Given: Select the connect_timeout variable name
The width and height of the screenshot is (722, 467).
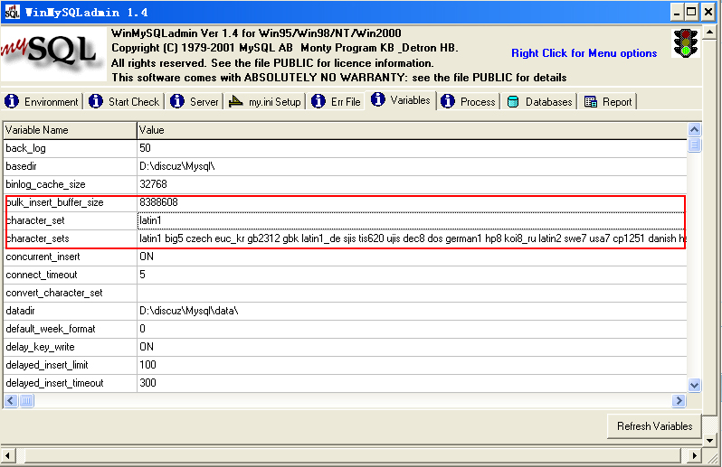Looking at the screenshot, I should pyautogui.click(x=42, y=275).
